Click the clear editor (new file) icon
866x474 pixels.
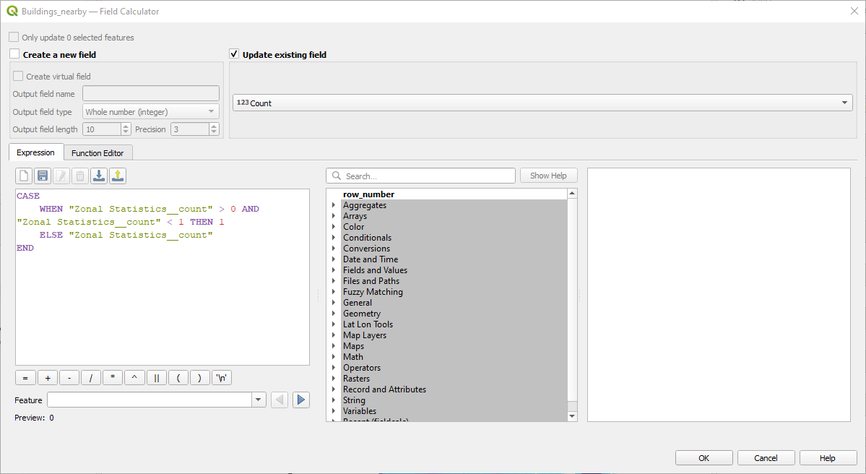click(x=24, y=176)
